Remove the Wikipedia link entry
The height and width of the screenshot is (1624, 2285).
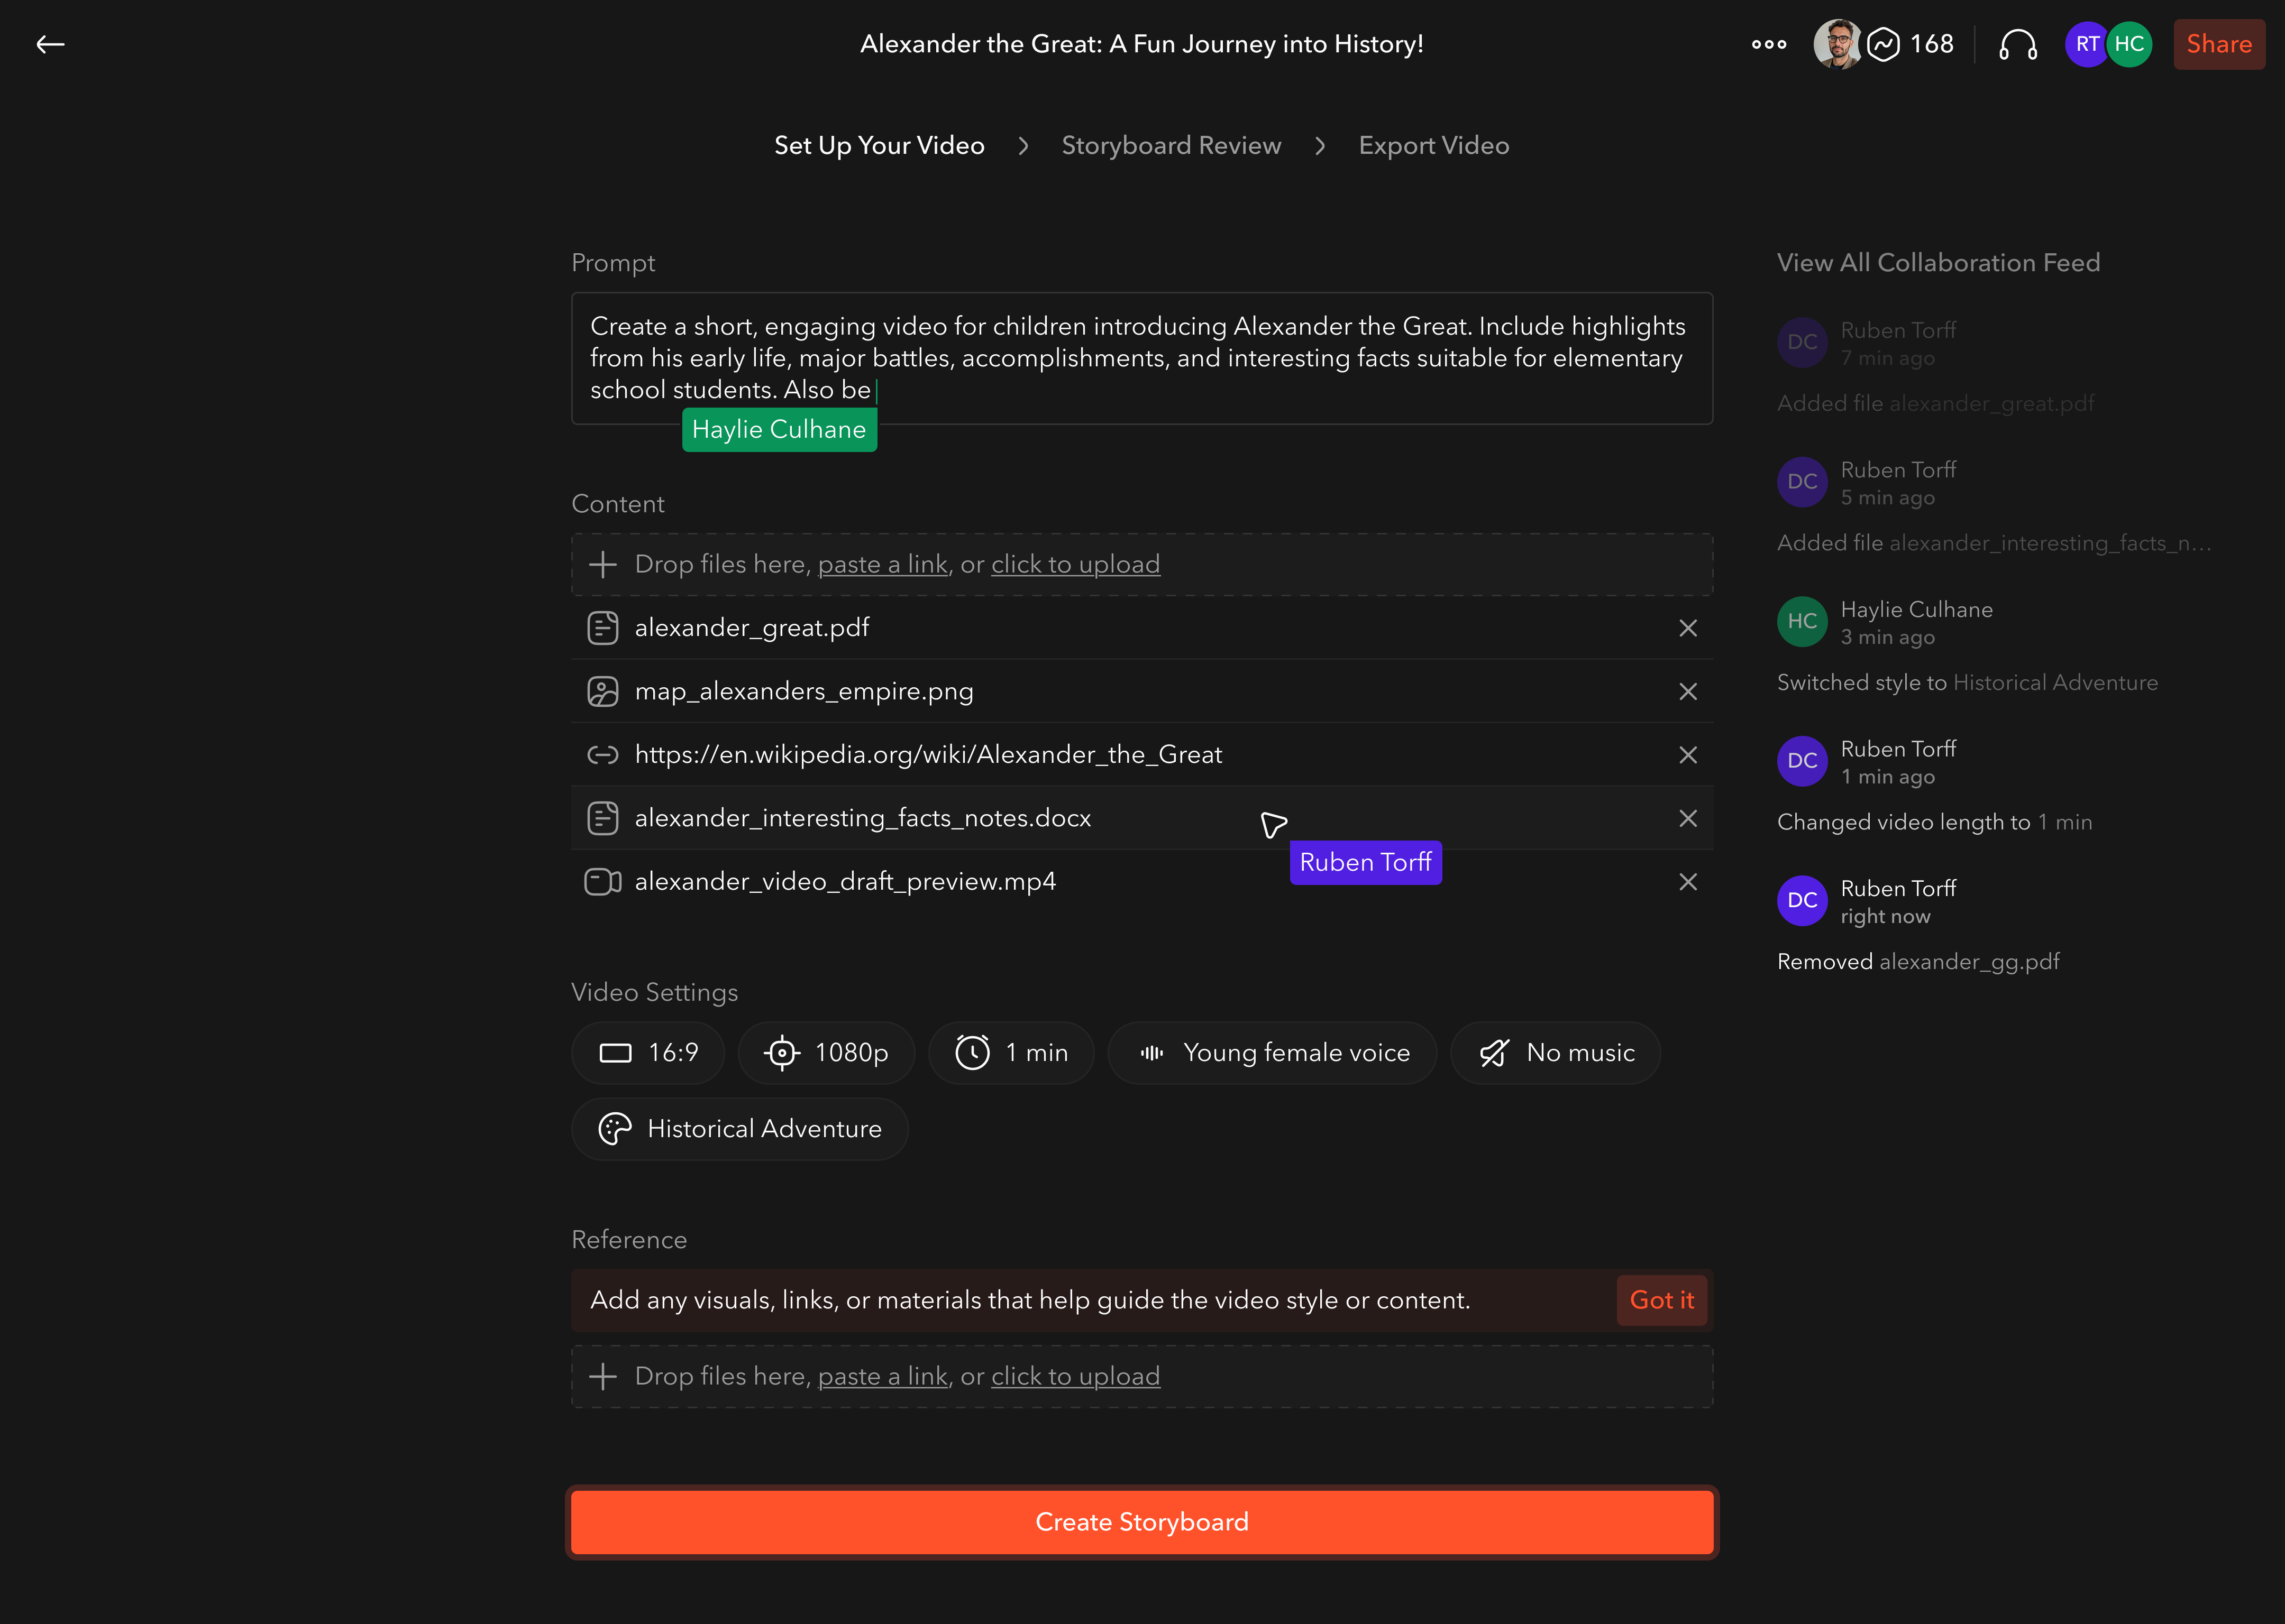(x=1688, y=755)
